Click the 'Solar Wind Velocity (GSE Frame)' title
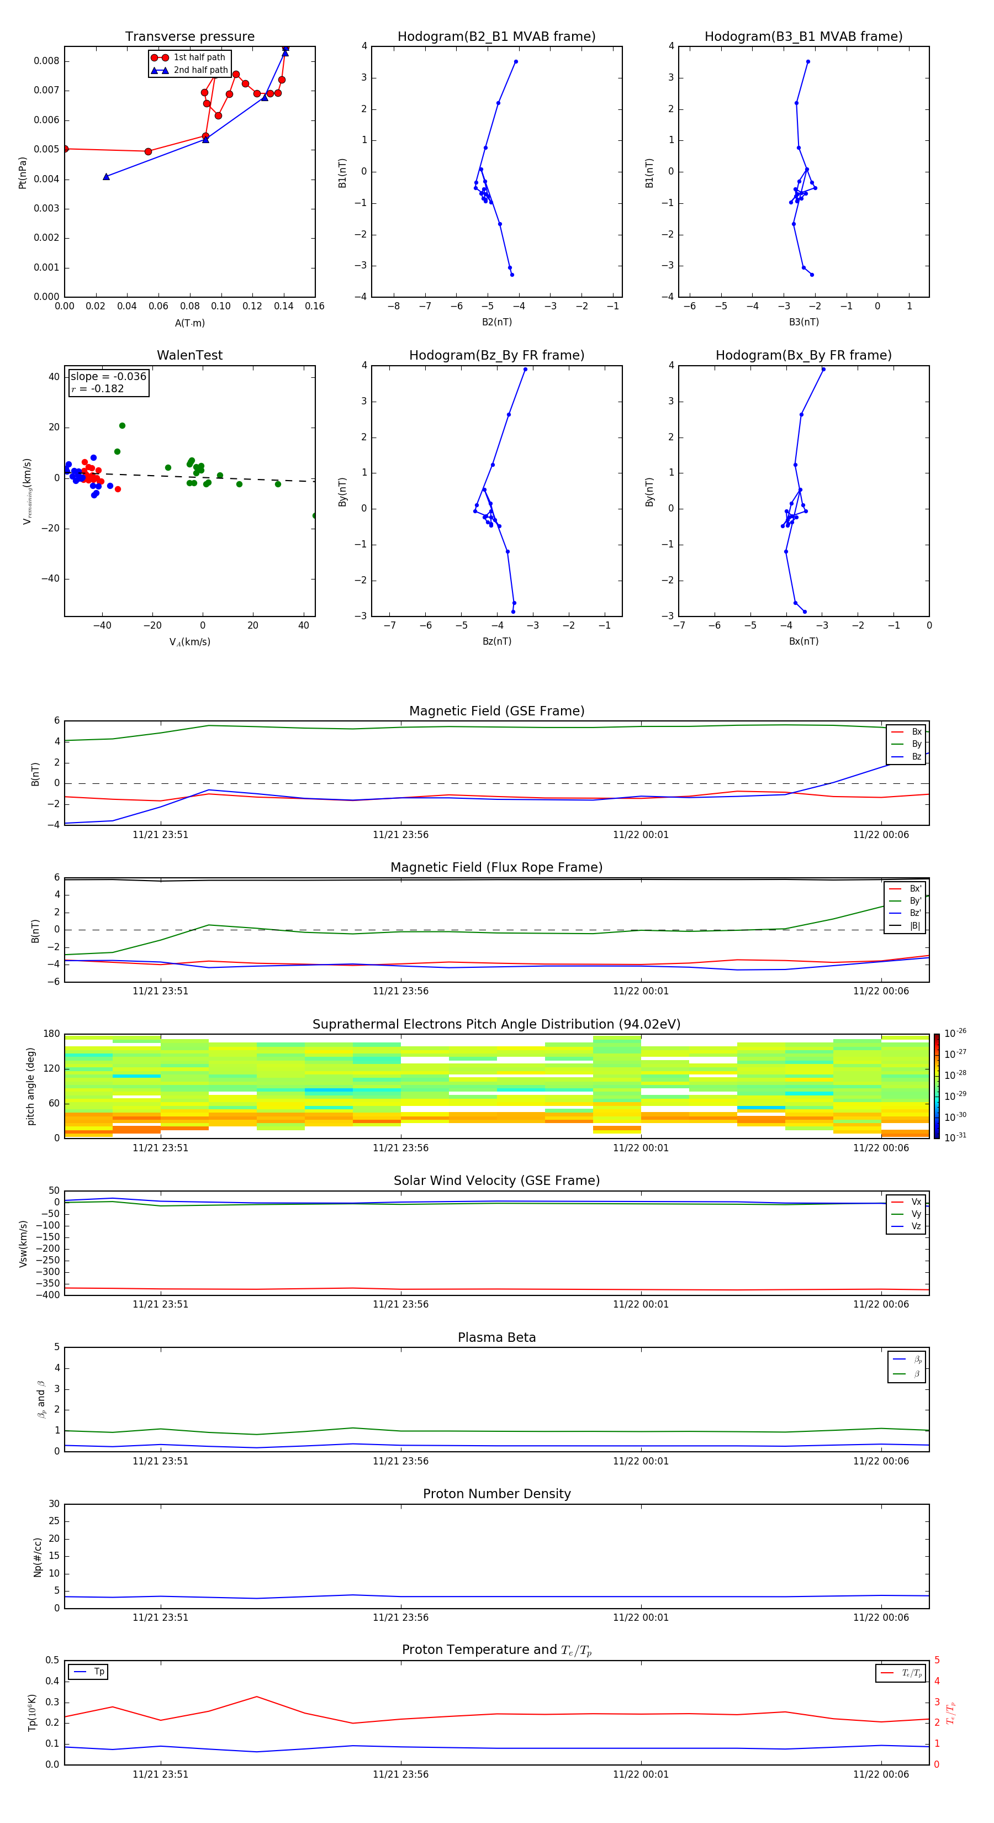 coord(496,1181)
